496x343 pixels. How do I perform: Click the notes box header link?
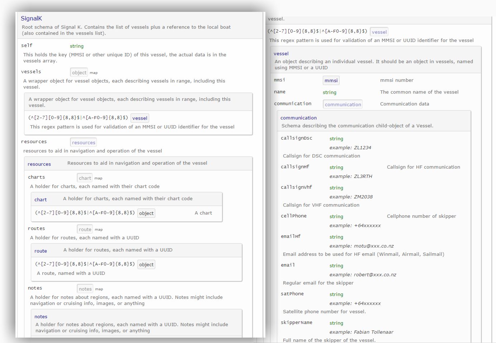click(x=41, y=316)
